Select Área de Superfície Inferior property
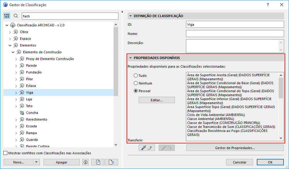Screen dimensions: 289x169 229,101
